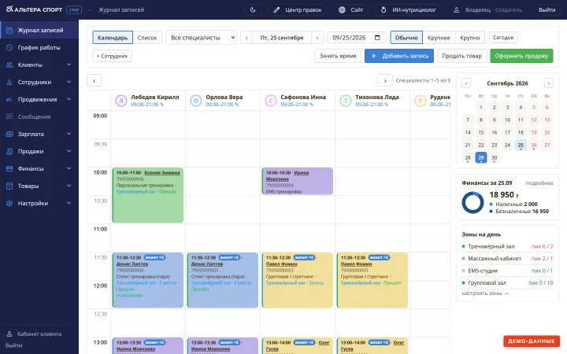Screen dimensions: 567x354
Task: Open Центр правок pencil button
Action: pos(297,9)
